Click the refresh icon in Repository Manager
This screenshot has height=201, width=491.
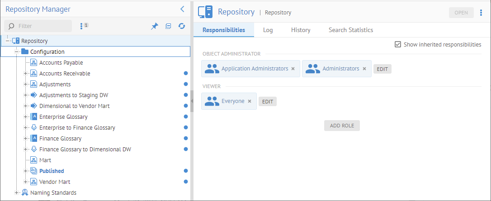pos(182,27)
